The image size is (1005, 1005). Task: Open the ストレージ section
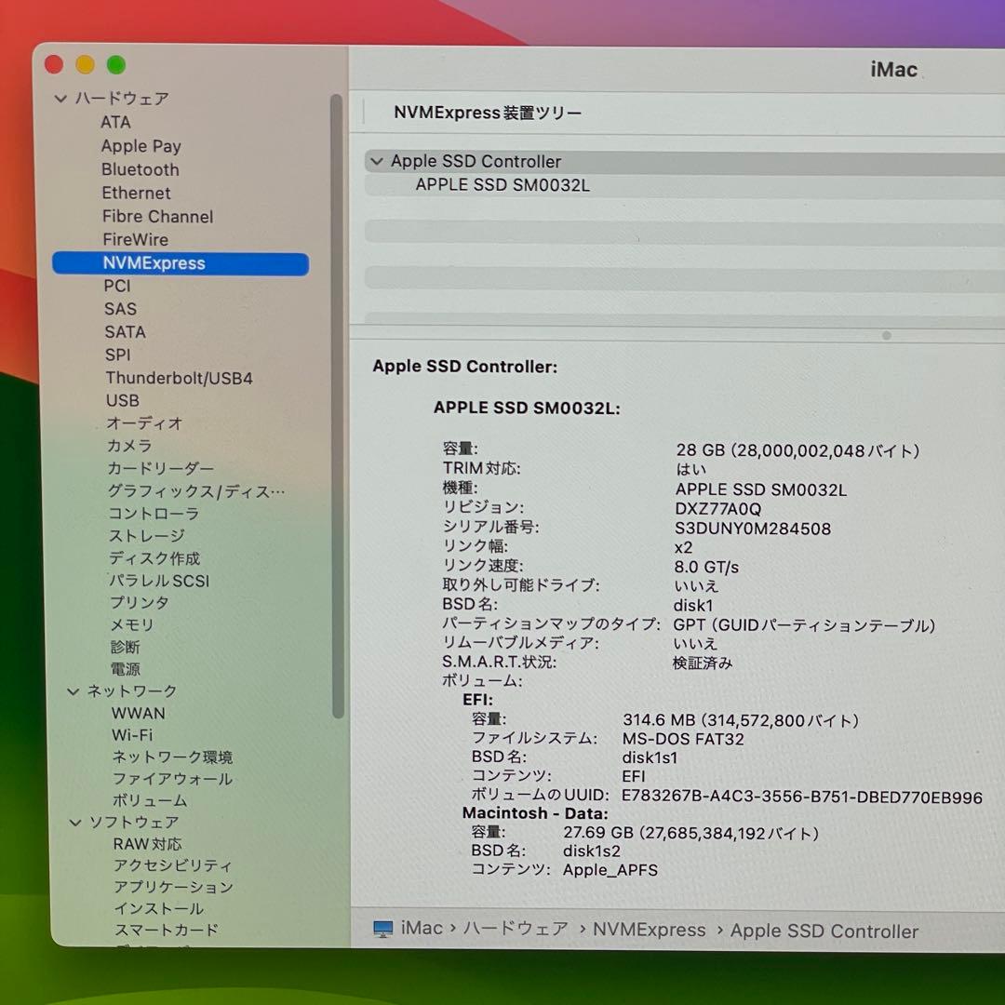[144, 536]
